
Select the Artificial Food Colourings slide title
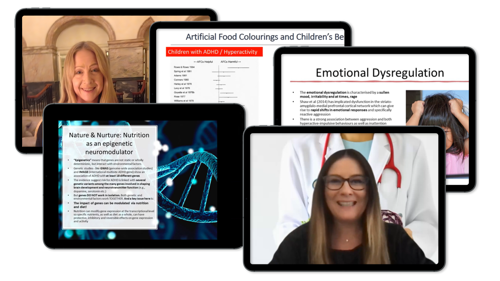pos(264,37)
